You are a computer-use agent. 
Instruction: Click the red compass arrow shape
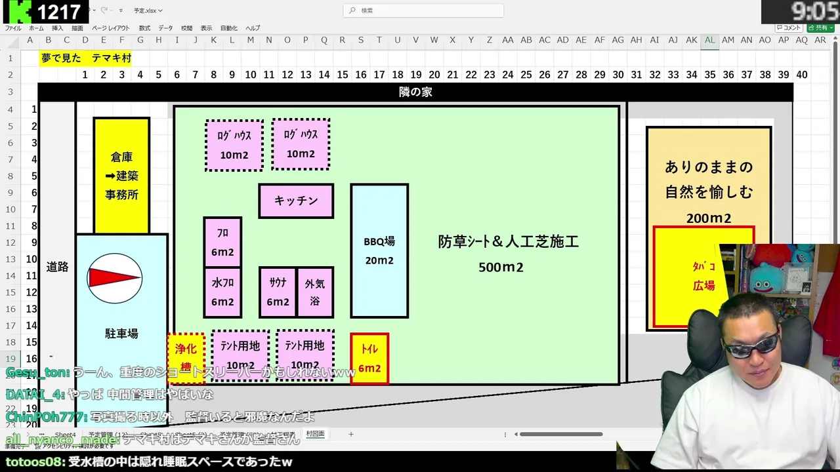pyautogui.click(x=115, y=279)
